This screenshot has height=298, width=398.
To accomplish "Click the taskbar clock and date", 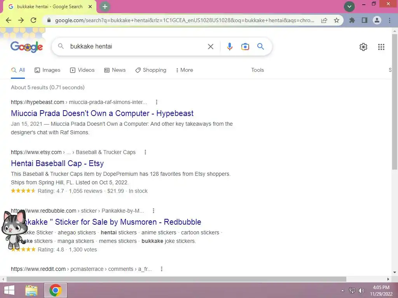I will click(x=381, y=291).
